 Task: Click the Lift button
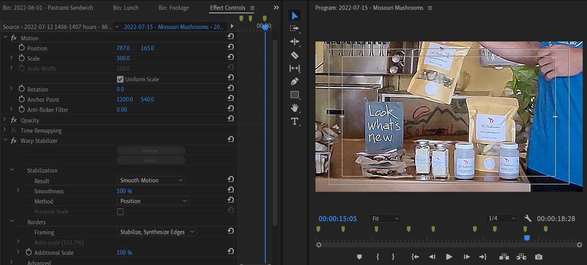coord(504,257)
